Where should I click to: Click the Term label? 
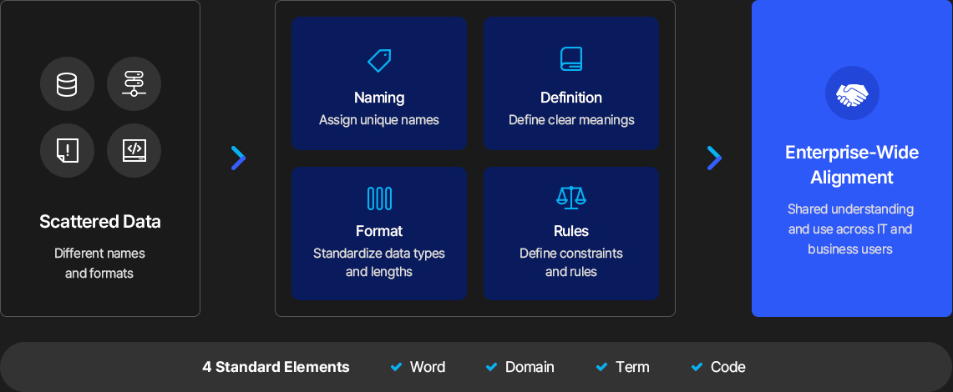coord(632,367)
